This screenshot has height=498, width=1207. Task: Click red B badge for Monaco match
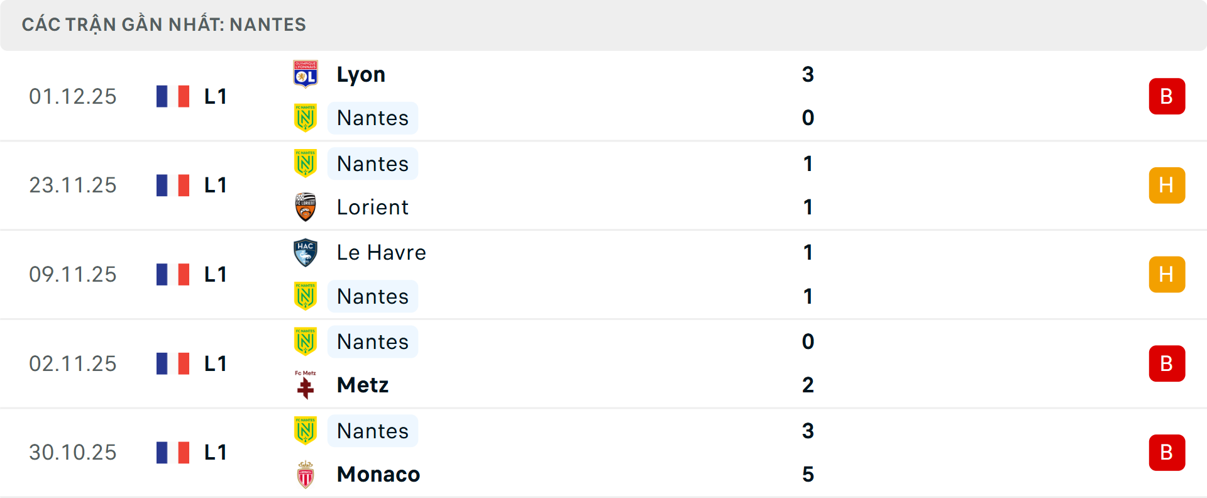coord(1167,453)
